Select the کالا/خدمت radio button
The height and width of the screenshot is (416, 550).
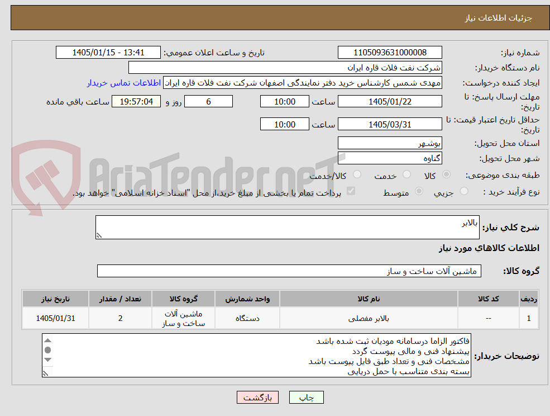tap(357, 174)
